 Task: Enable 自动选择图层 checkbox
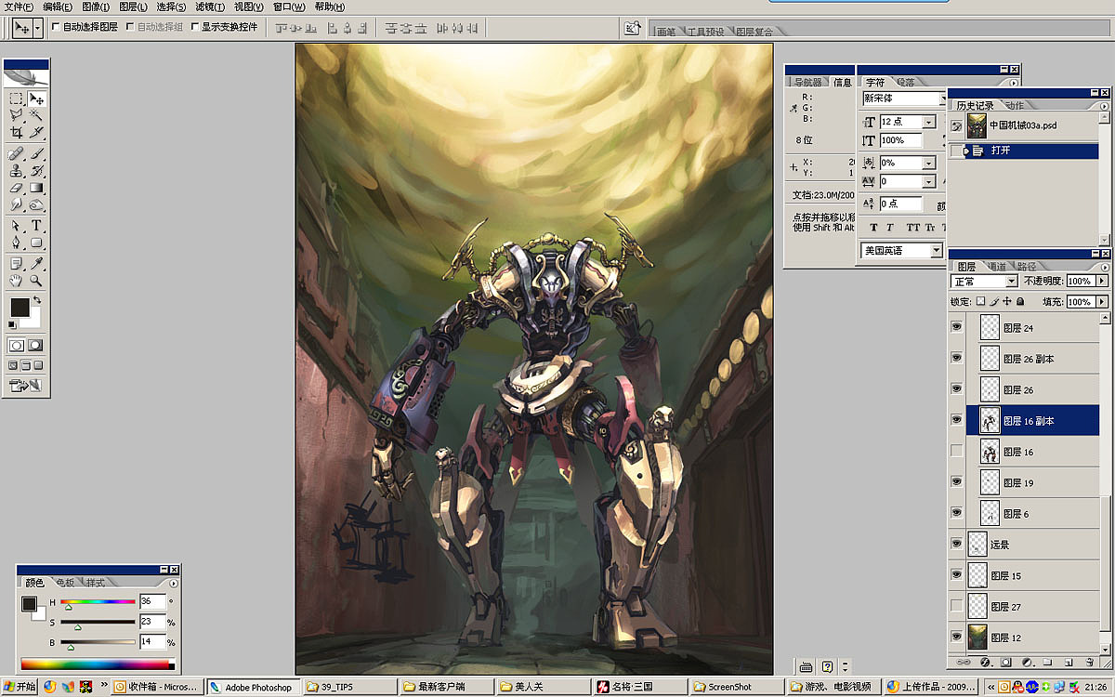click(x=56, y=27)
